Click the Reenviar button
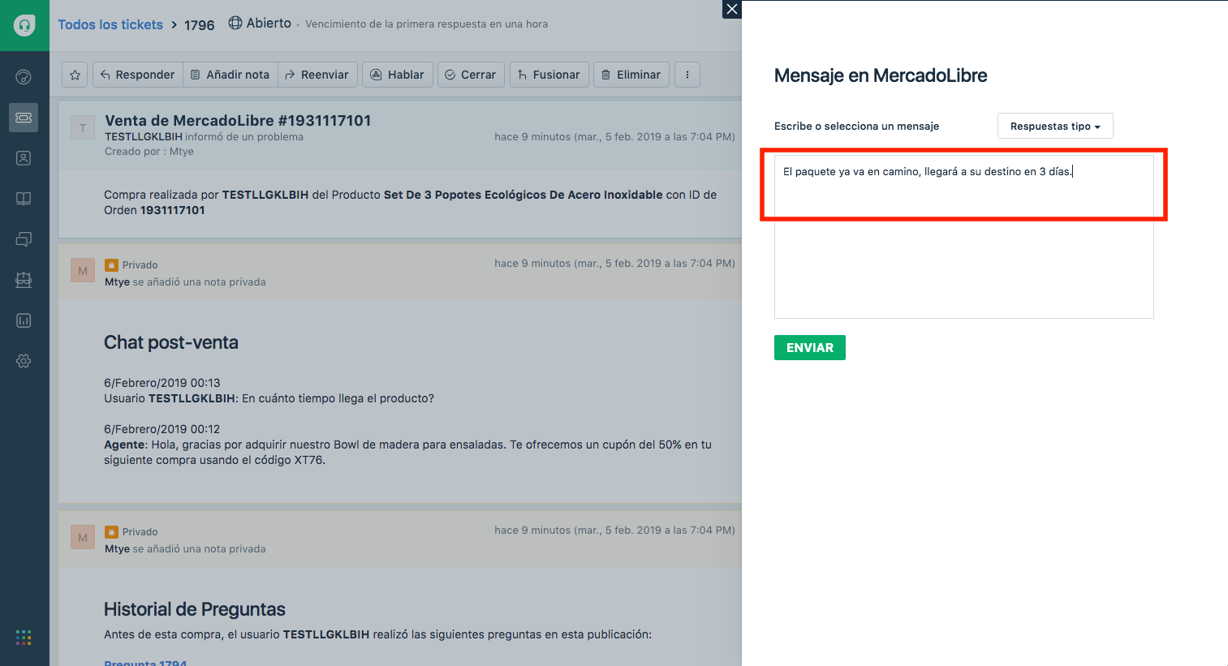 point(317,75)
